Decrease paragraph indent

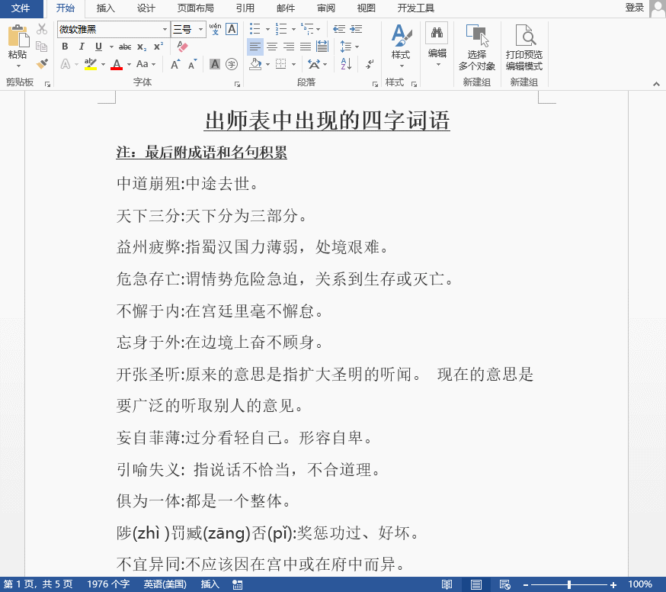339,29
